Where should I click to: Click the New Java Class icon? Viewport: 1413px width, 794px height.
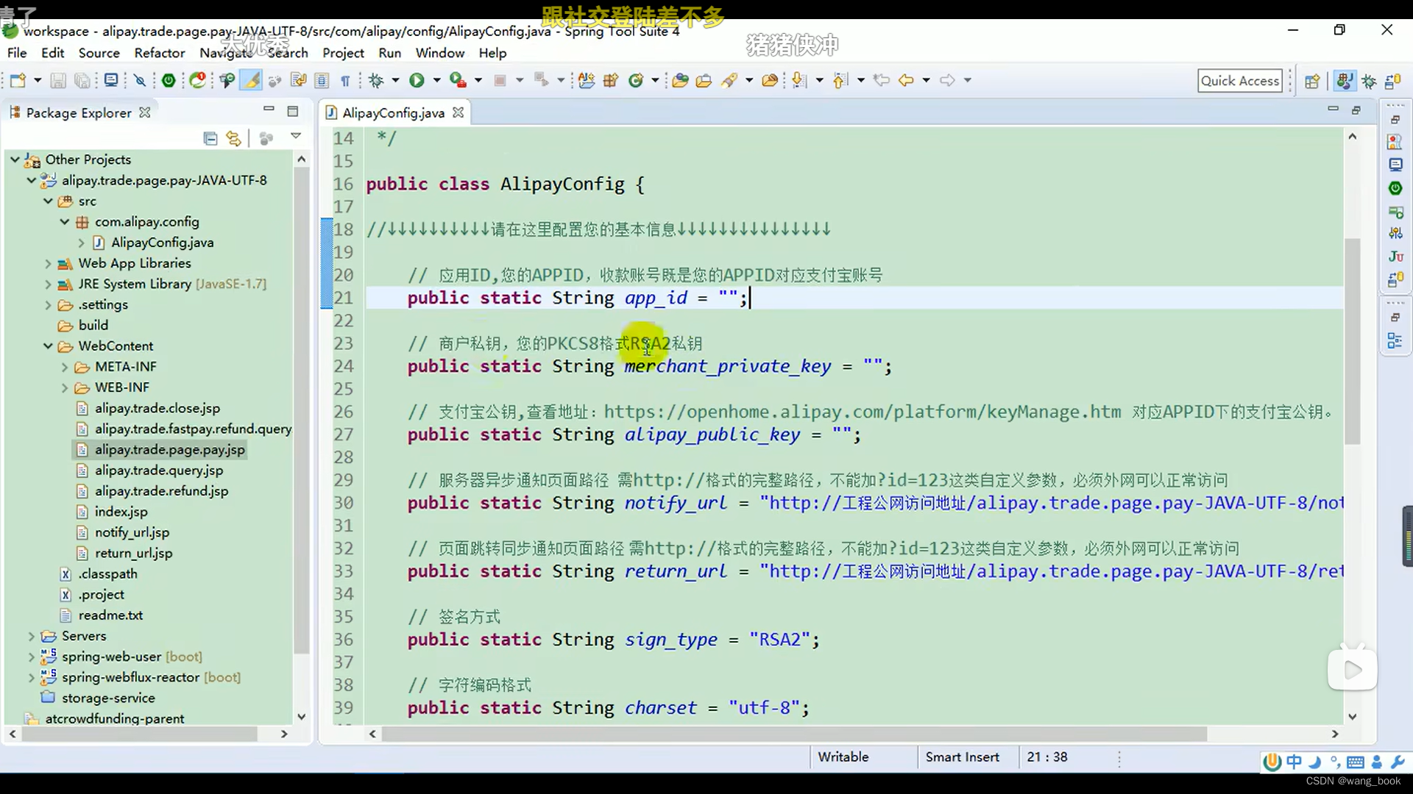636,80
